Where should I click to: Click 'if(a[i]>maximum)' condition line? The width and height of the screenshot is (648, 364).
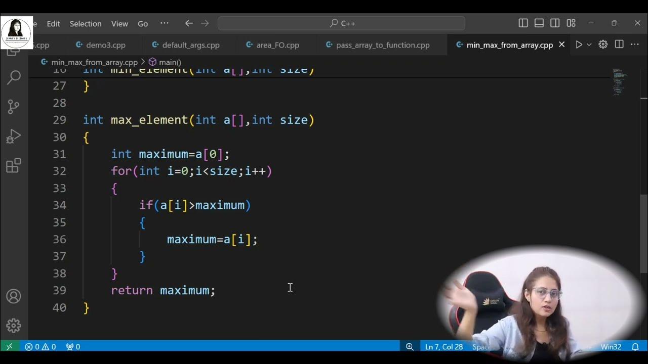click(195, 205)
